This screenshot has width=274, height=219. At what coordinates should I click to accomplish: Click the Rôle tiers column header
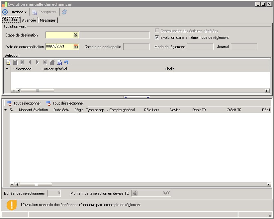(152, 110)
